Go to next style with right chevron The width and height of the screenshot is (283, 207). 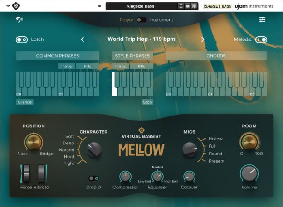coord(203,39)
